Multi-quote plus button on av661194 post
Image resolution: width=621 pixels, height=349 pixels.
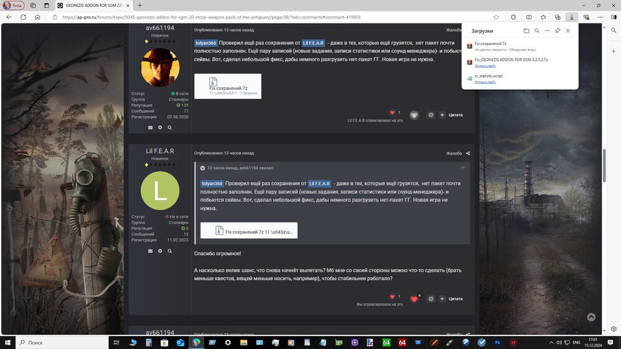click(442, 115)
